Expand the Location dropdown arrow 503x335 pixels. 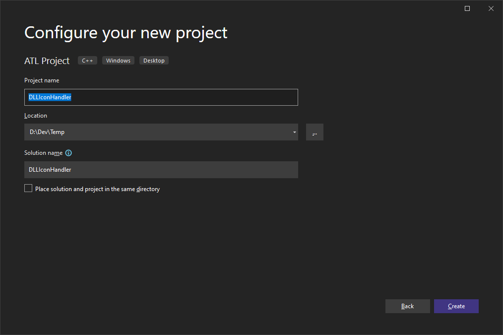point(294,132)
